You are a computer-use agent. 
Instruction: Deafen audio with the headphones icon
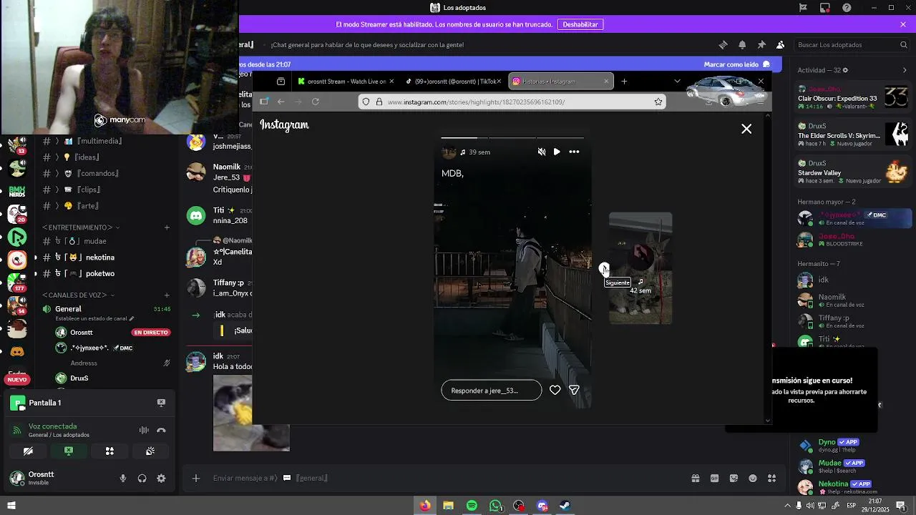pos(142,479)
